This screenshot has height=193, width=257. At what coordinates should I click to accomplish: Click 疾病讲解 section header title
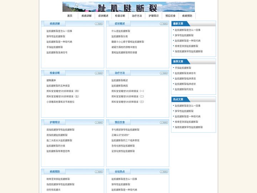tap(55, 24)
